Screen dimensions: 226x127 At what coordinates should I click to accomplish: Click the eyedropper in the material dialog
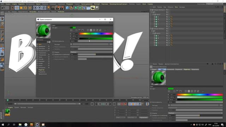coord(105,30)
